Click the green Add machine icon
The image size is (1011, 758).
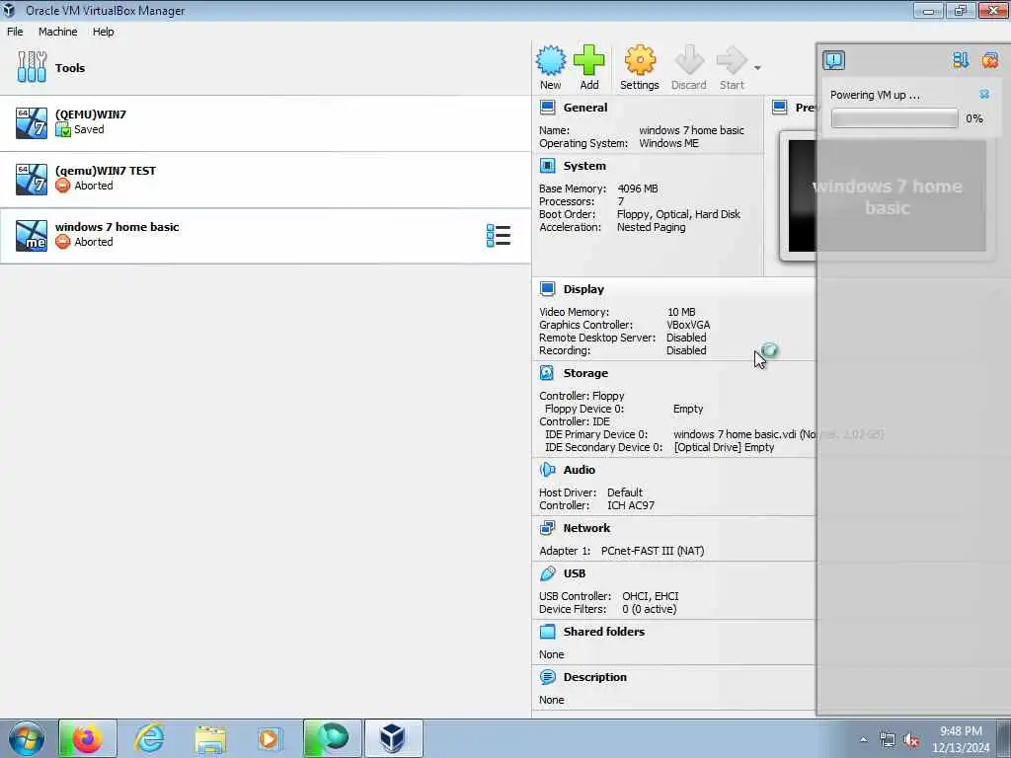click(x=589, y=60)
